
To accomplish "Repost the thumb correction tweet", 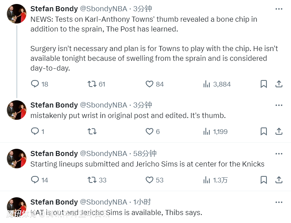I will 92,131.
